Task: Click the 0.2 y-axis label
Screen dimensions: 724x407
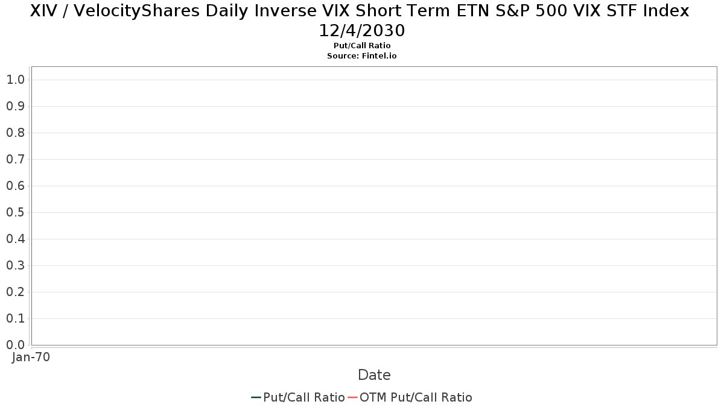Action: [16, 292]
